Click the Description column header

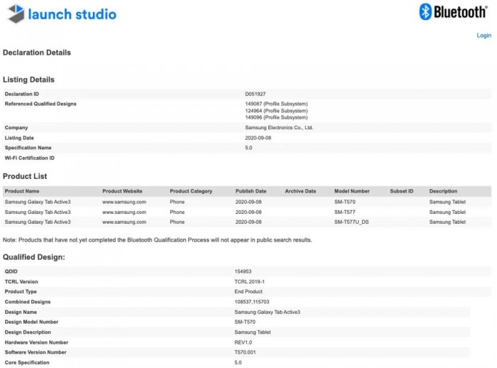click(443, 191)
